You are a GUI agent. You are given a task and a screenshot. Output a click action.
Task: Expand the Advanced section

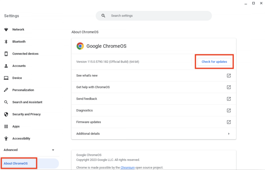(53, 150)
